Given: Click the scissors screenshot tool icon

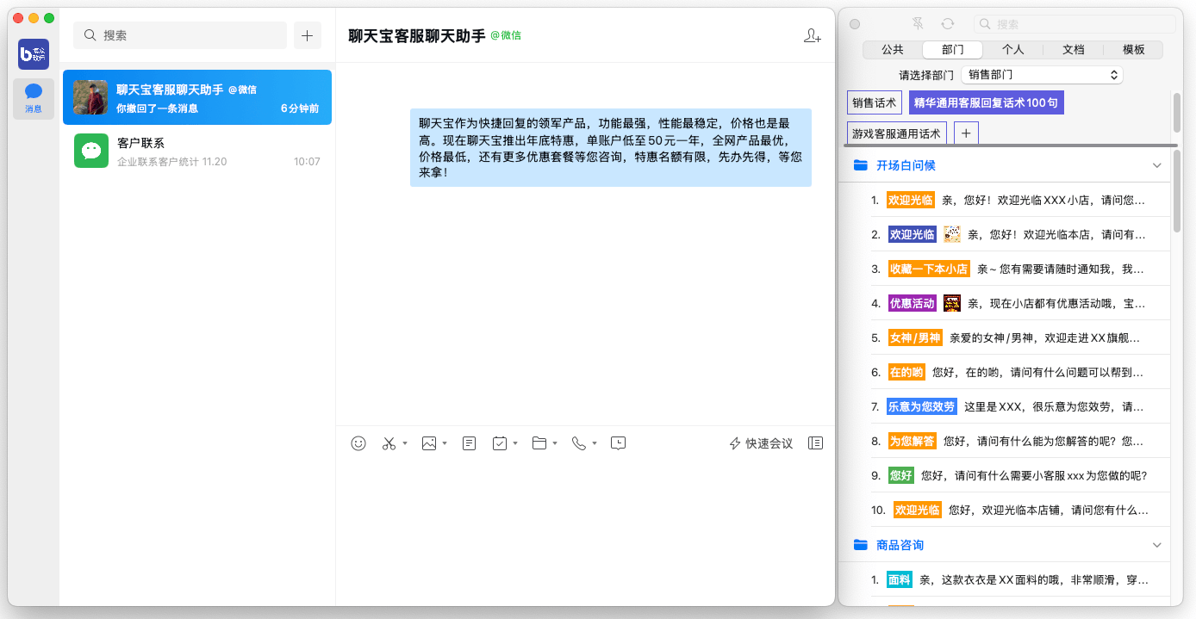Looking at the screenshot, I should tap(389, 443).
